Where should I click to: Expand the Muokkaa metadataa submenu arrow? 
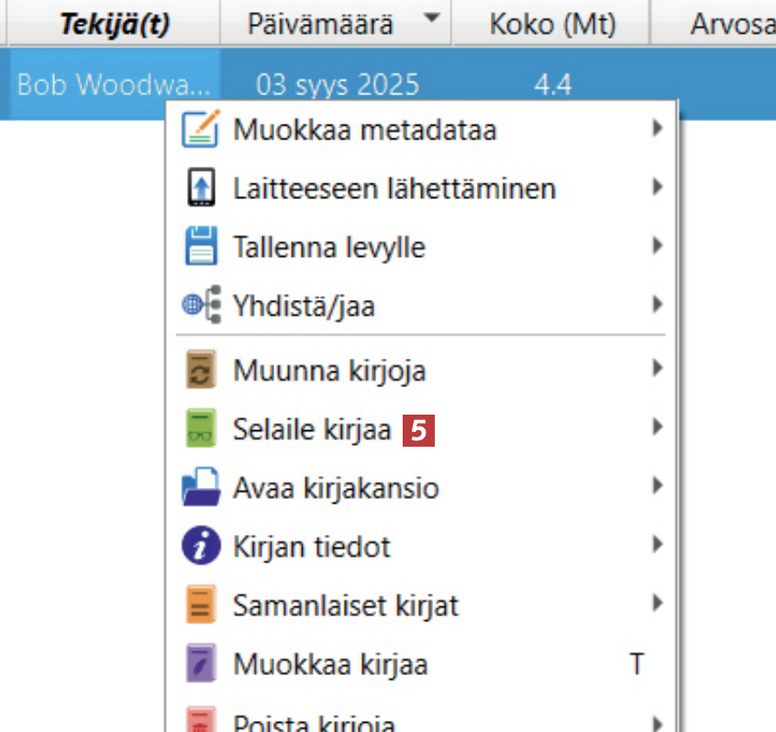658,128
